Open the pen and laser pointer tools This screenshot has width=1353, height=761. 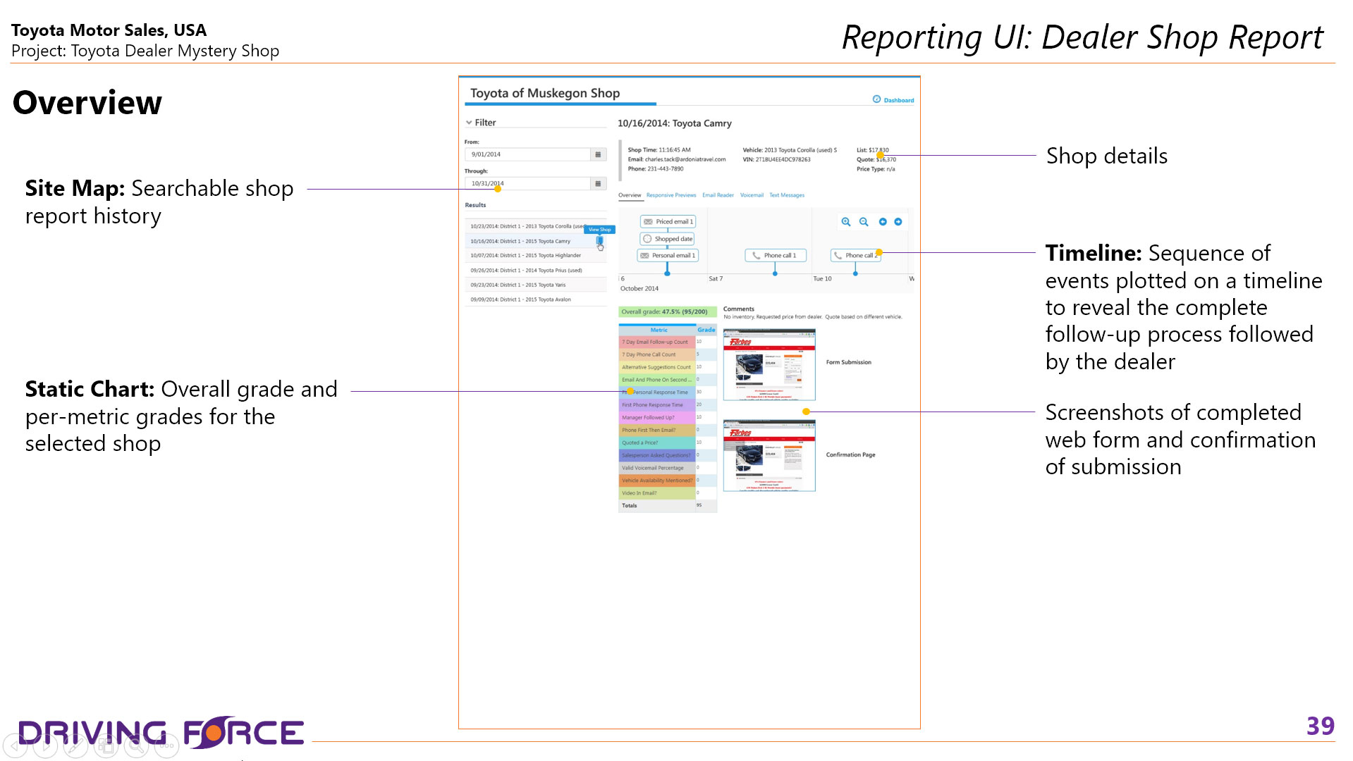pyautogui.click(x=76, y=745)
